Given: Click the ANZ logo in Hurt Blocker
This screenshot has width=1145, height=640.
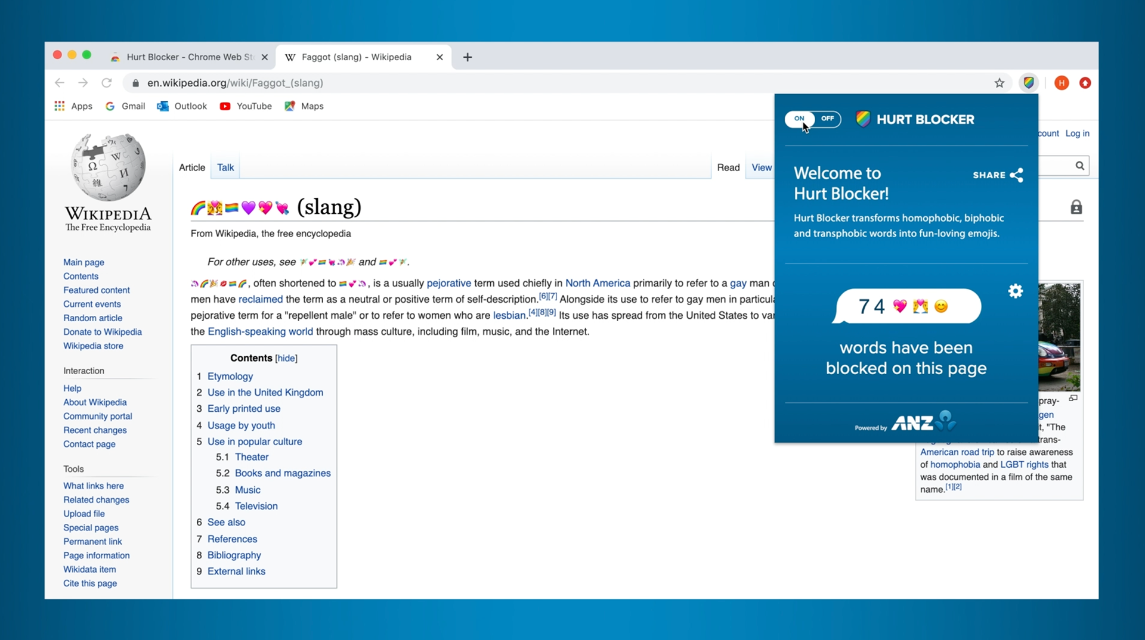Looking at the screenshot, I should [x=924, y=421].
